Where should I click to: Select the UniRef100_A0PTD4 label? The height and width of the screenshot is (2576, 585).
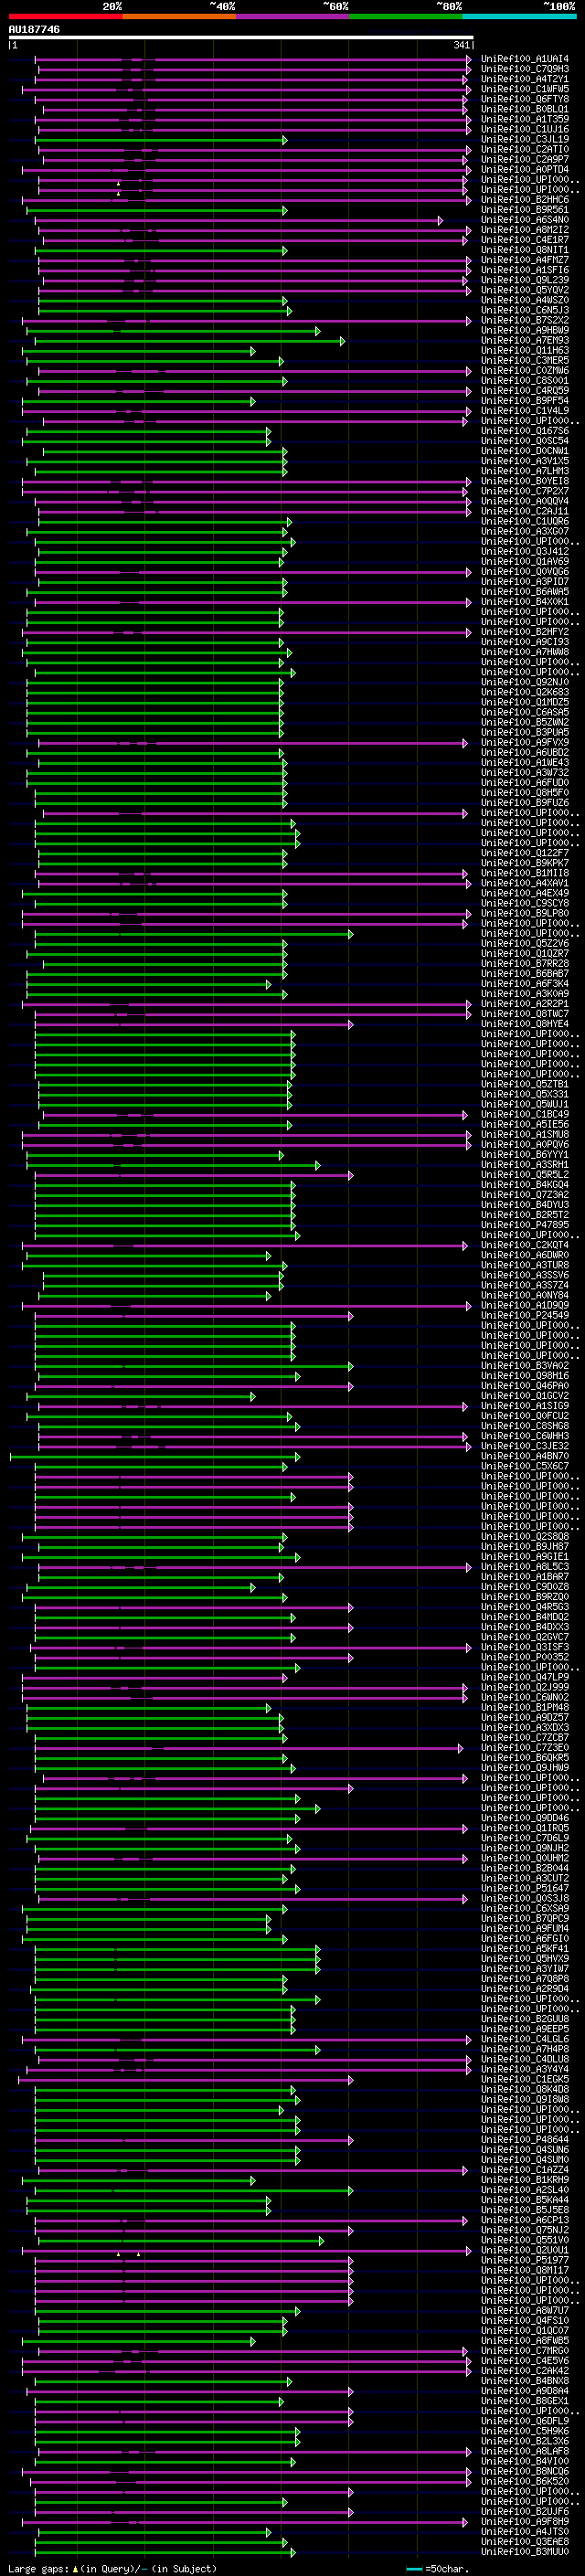pos(525,169)
